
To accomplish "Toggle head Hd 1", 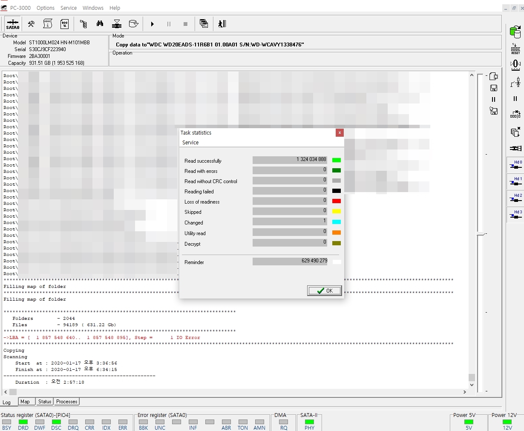I will (x=515, y=181).
